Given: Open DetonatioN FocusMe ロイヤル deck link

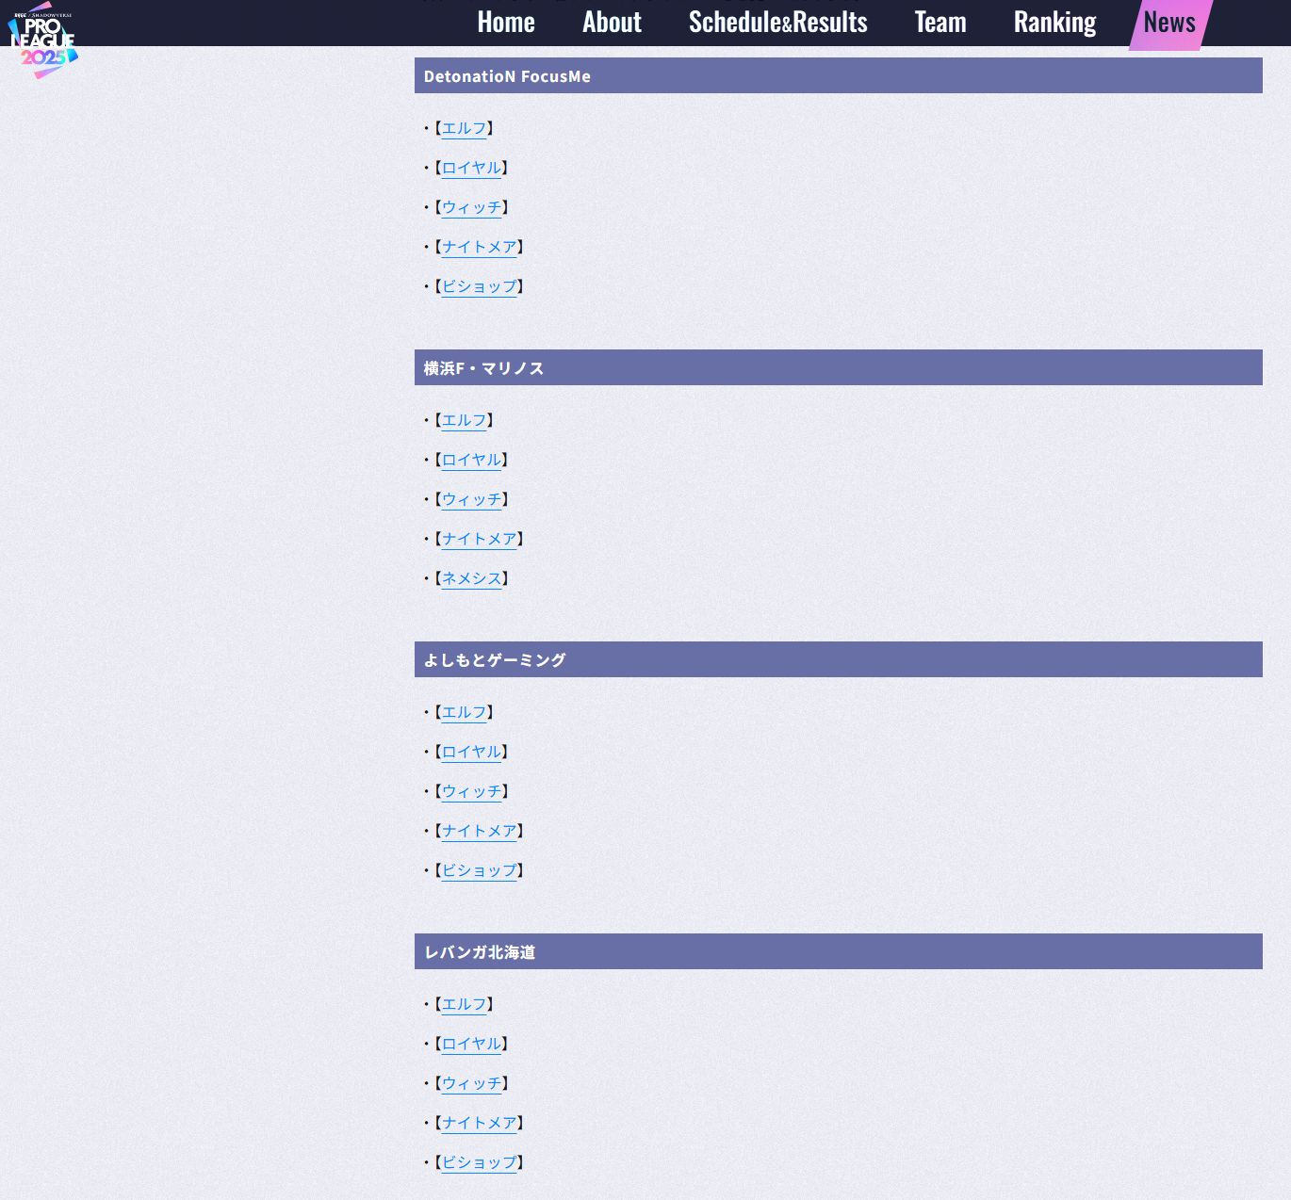Looking at the screenshot, I should point(471,168).
